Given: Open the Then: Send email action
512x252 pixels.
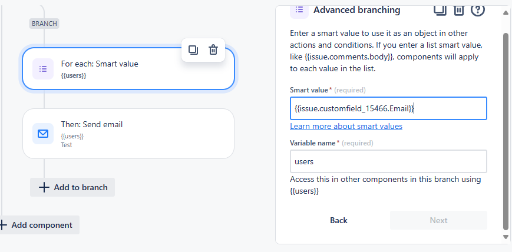Looking at the screenshot, I should click(x=128, y=134).
